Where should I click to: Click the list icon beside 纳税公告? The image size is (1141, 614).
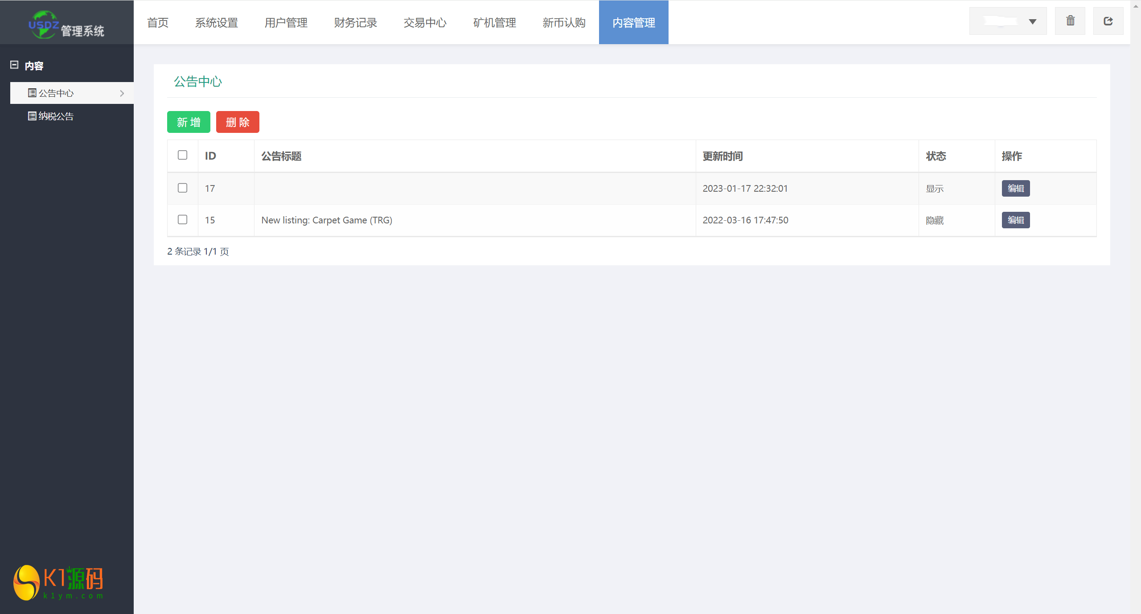coord(32,116)
